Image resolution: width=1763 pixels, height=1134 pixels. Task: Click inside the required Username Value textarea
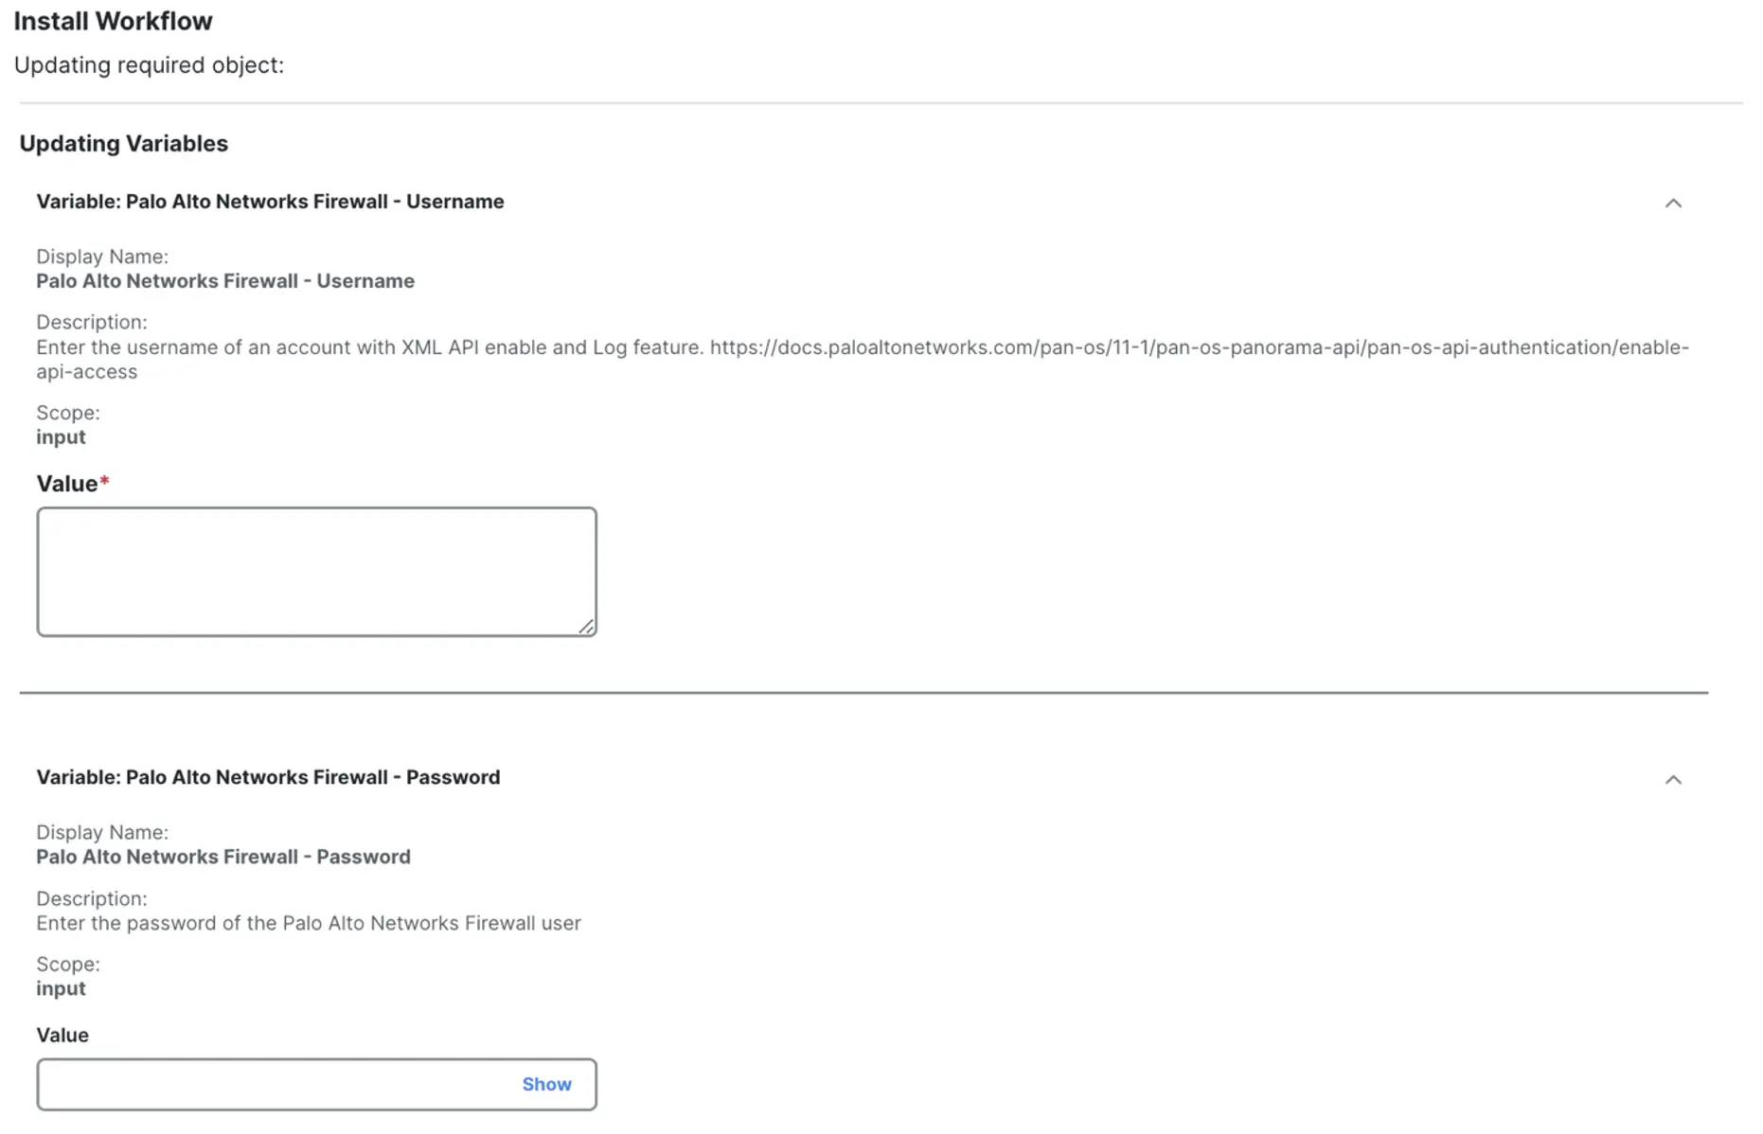pyautogui.click(x=316, y=568)
